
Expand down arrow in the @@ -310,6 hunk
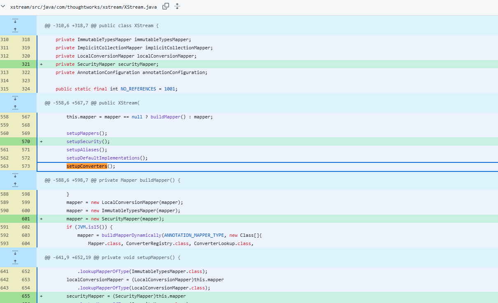tap(15, 21)
